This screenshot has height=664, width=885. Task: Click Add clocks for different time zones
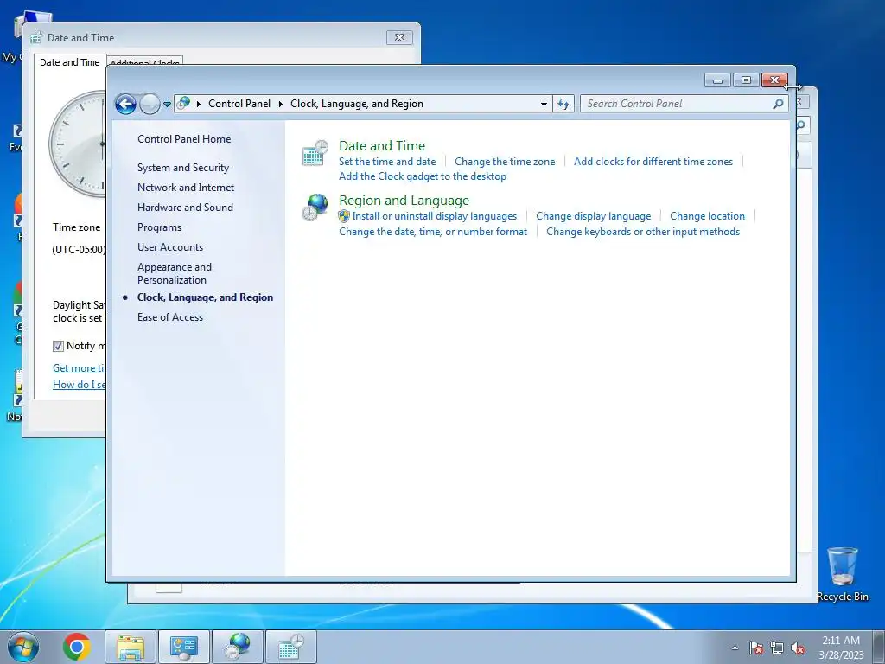pyautogui.click(x=653, y=162)
